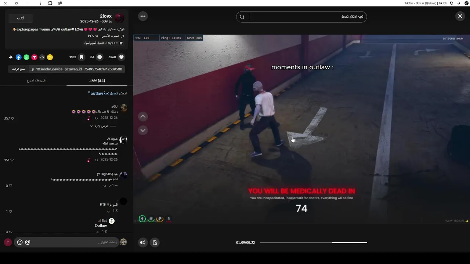This screenshot has width=470, height=264.
Task: Like the video with the heart icon
Action: (x=122, y=57)
